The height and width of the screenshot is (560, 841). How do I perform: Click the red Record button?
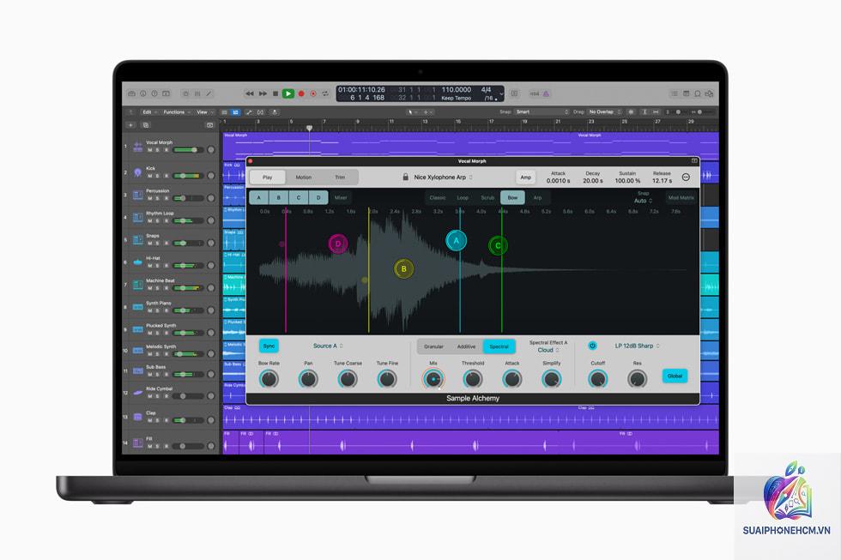301,93
